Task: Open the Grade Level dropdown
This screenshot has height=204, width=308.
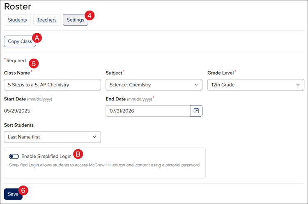Action: point(255,85)
